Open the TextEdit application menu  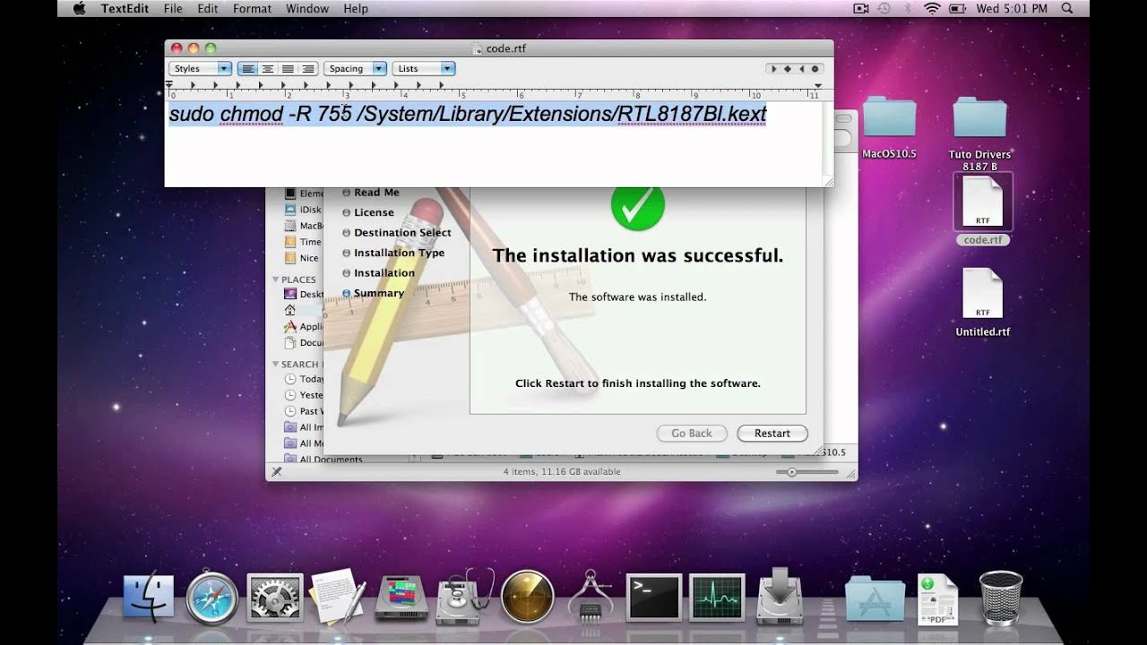click(x=125, y=8)
